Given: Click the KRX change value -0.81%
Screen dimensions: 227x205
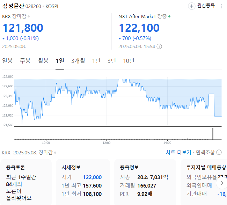Looking at the screenshot, I should [30, 38].
